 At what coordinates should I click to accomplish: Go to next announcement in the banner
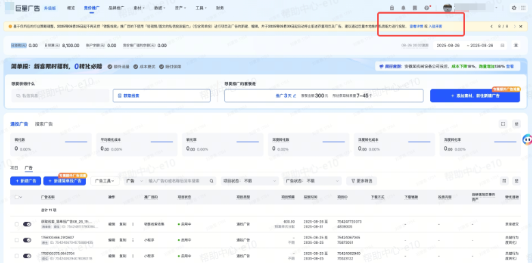tap(515, 26)
